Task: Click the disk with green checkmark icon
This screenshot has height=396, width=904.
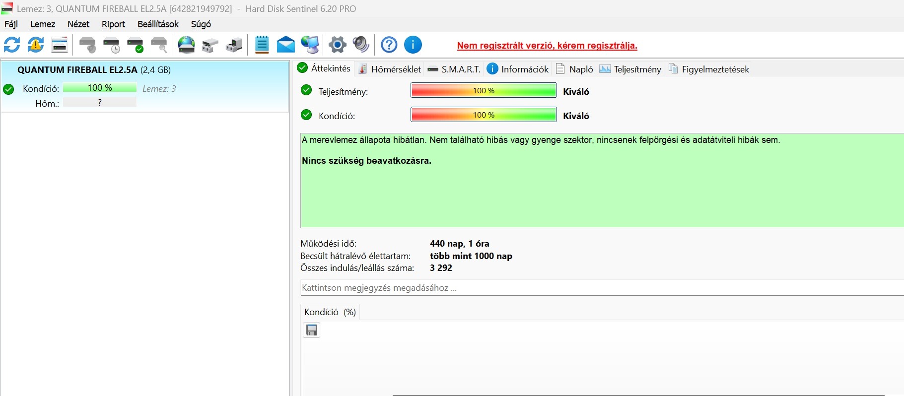Action: click(x=136, y=45)
